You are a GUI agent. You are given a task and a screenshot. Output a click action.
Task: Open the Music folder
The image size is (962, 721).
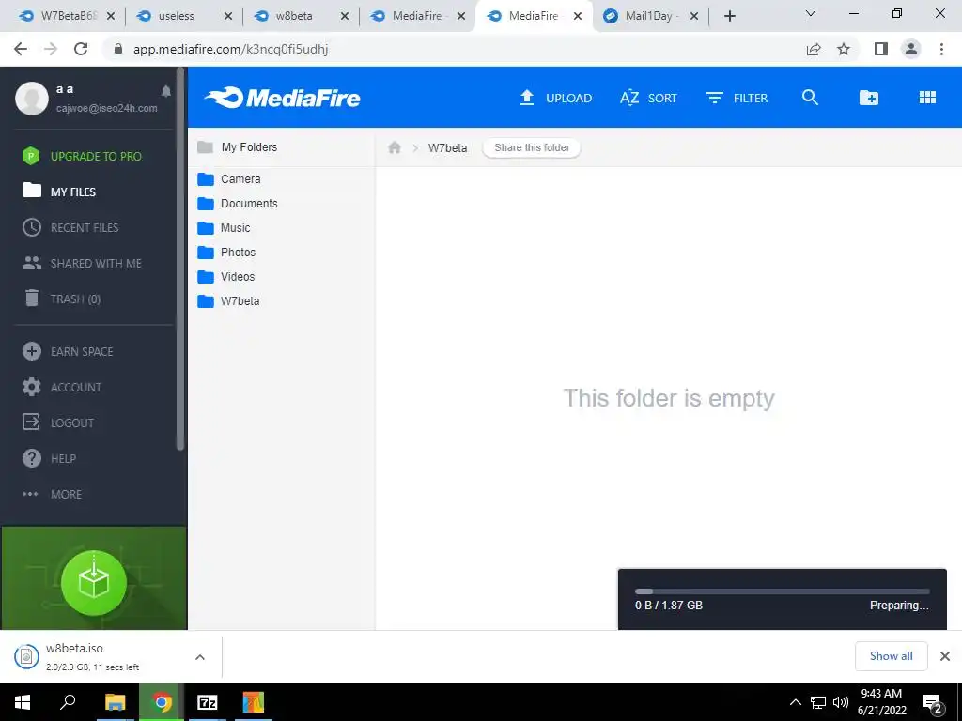click(224, 228)
